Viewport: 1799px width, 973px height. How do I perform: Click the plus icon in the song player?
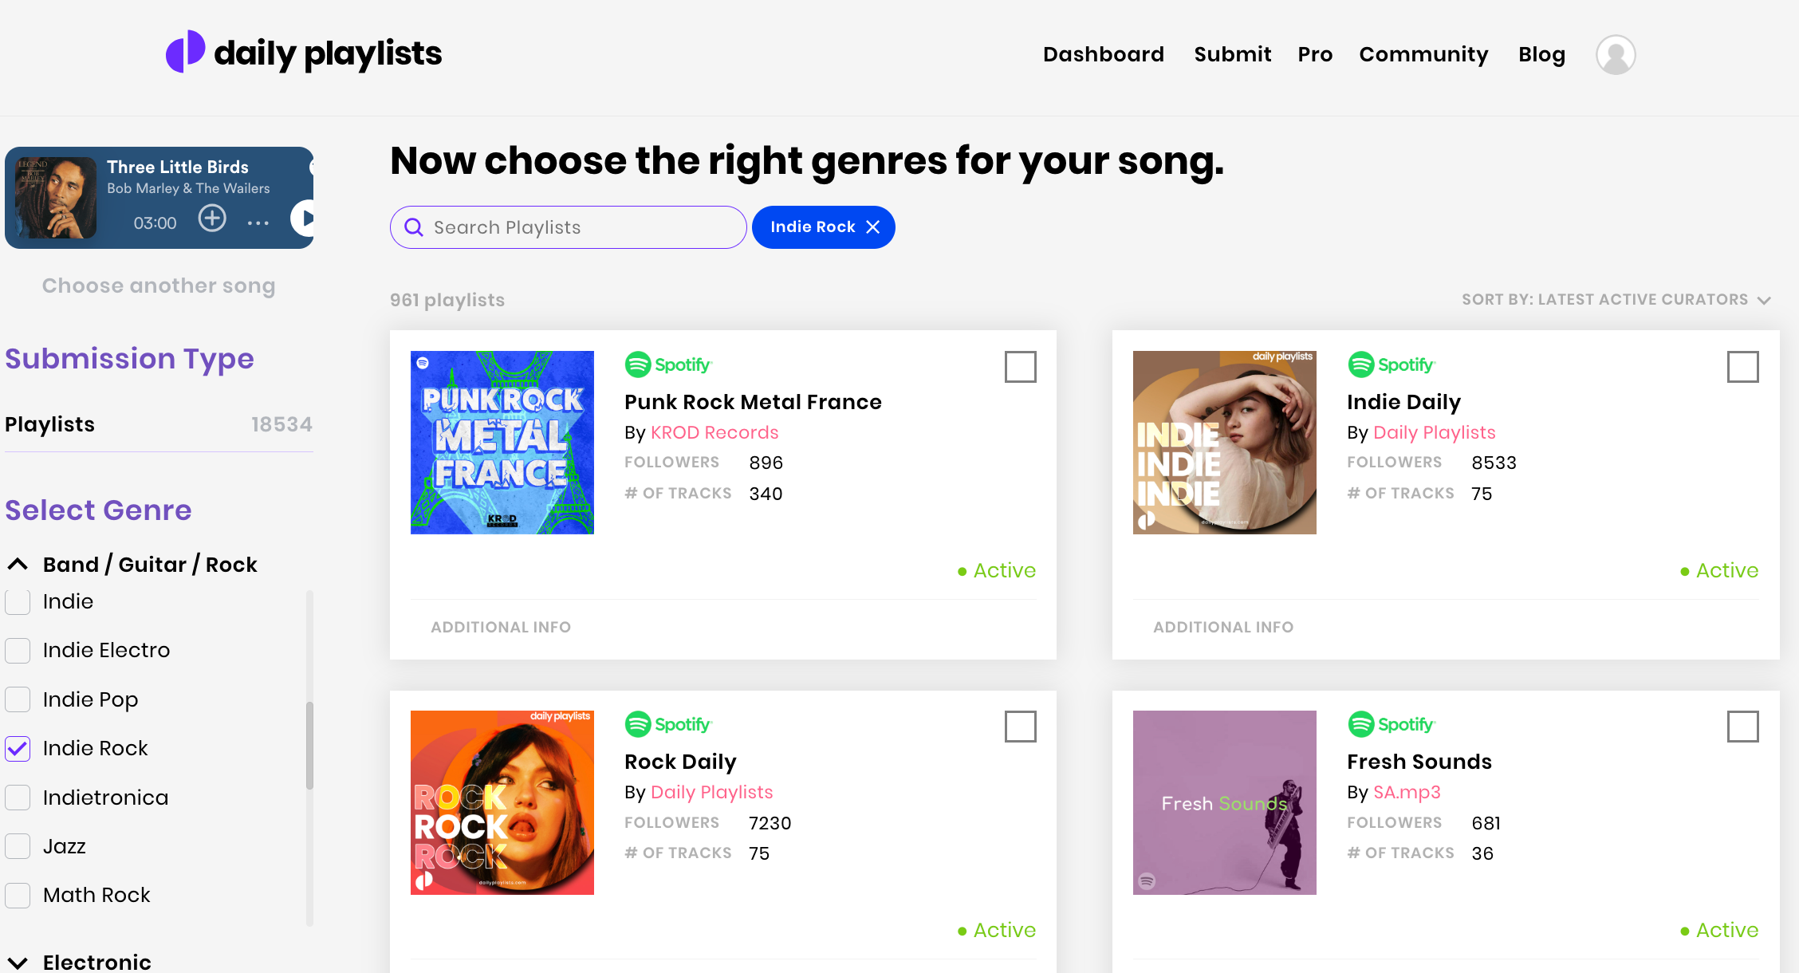tap(212, 219)
